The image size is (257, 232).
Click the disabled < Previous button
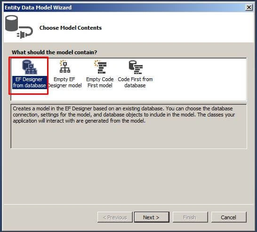tap(115, 217)
